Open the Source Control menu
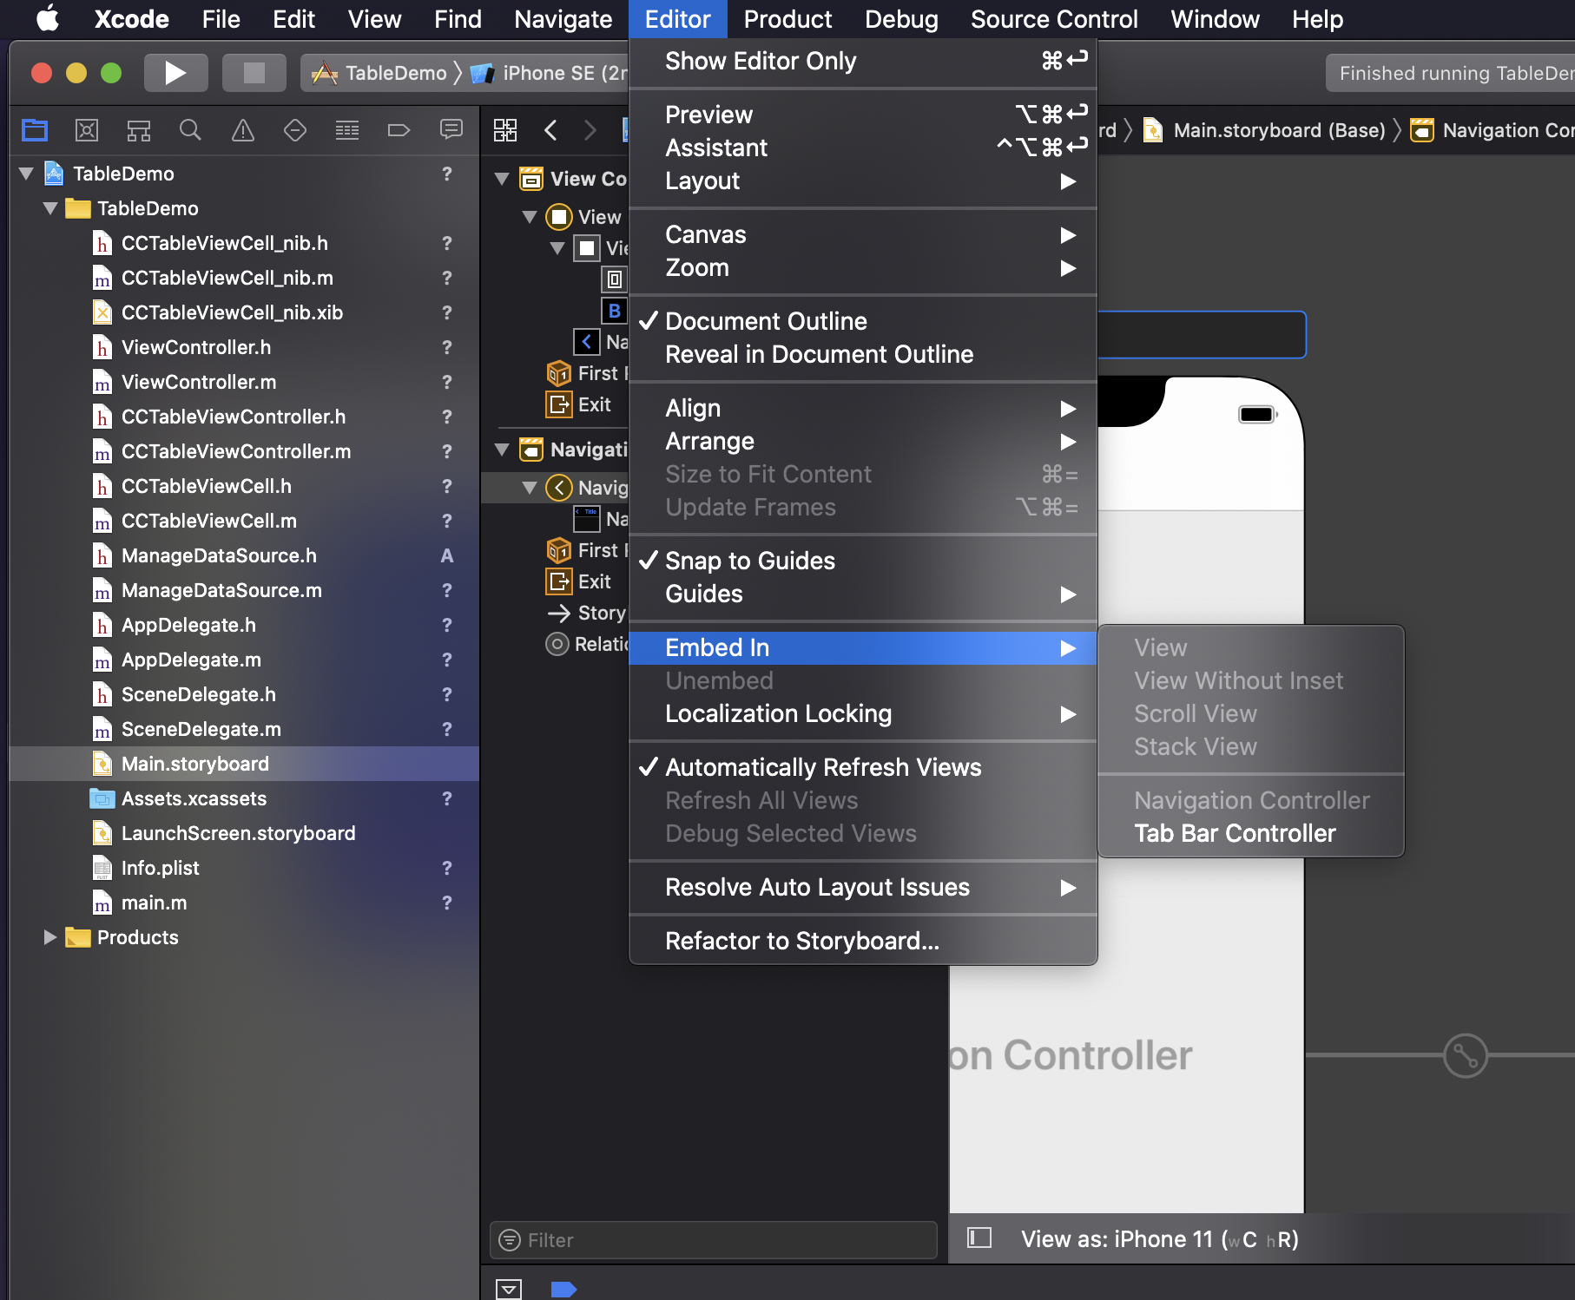Screen dimensions: 1575x1300 click(x=1054, y=18)
